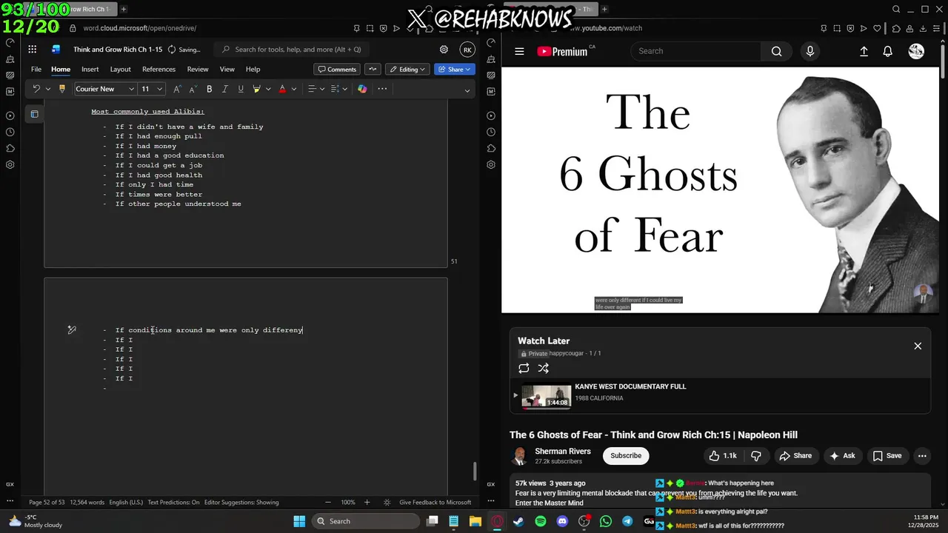Image resolution: width=948 pixels, height=533 pixels.
Task: Open Spotify from the taskbar
Action: pyautogui.click(x=541, y=521)
